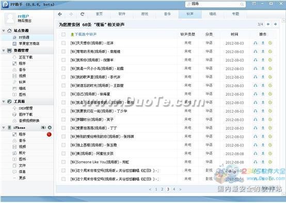Open the 专题 tab
Viewport: 286px width, 203px height.
(x=235, y=14)
